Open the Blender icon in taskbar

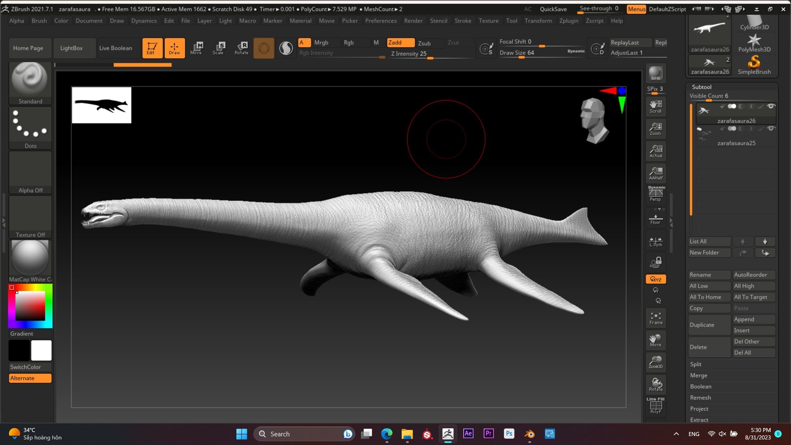530,434
